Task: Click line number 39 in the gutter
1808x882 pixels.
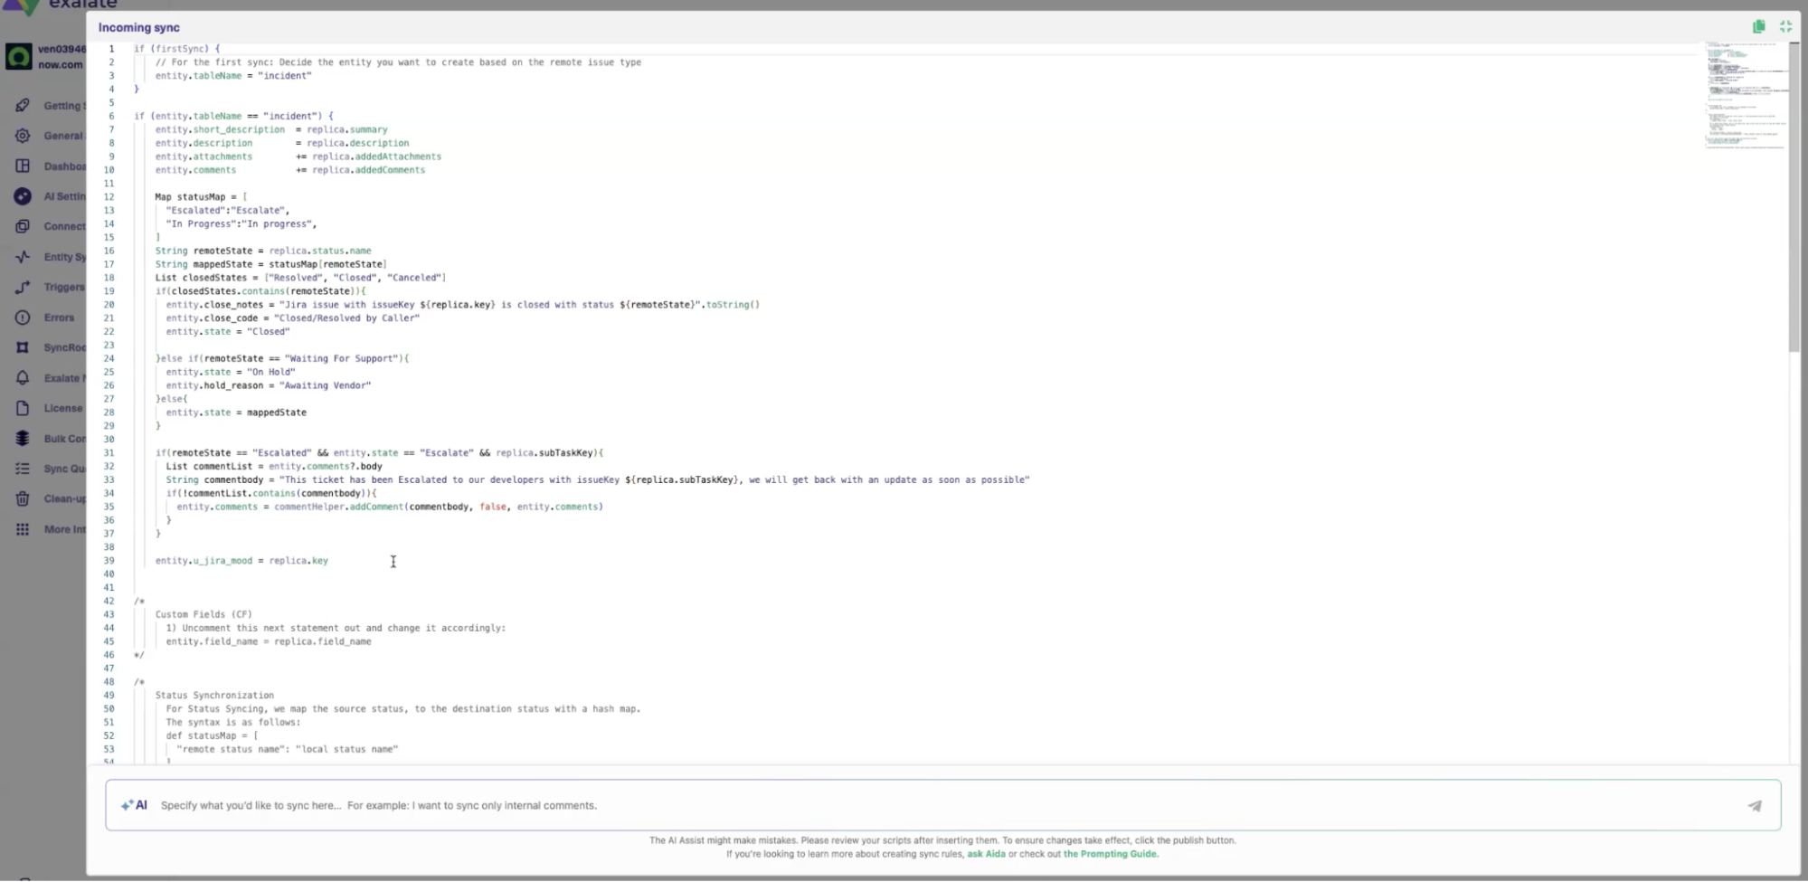Action: (x=109, y=561)
